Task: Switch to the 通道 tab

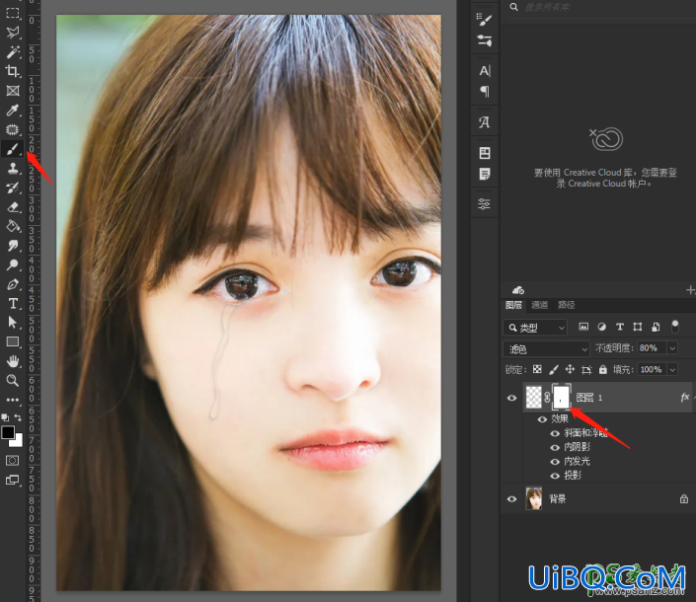Action: point(540,305)
